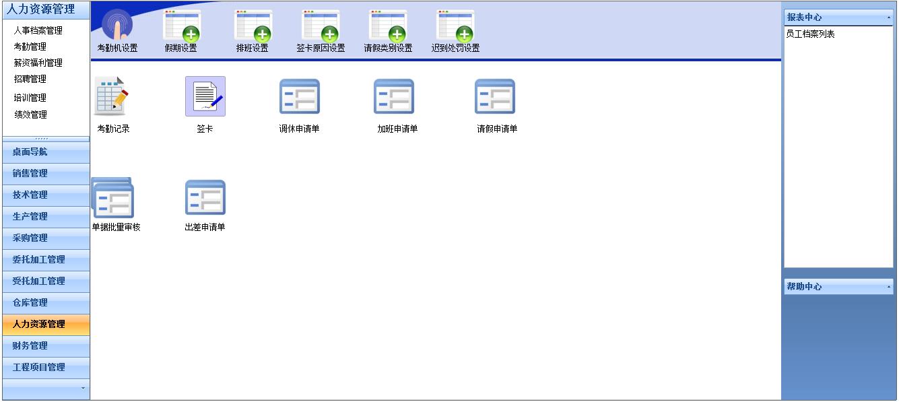Open the 请假申请单 form icon

pyautogui.click(x=495, y=96)
